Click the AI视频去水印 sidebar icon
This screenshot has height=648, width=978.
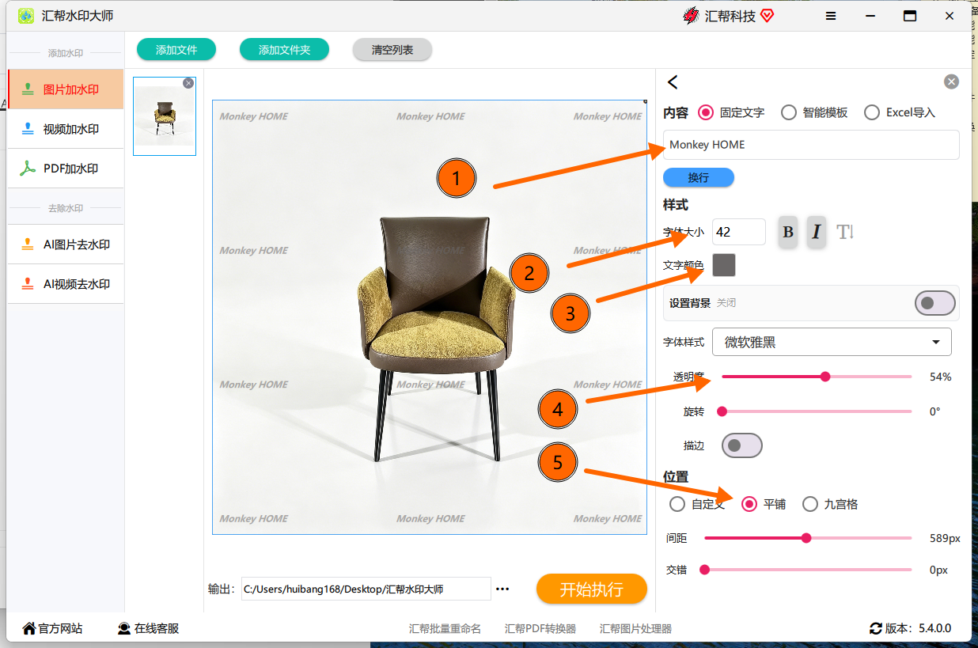point(28,284)
